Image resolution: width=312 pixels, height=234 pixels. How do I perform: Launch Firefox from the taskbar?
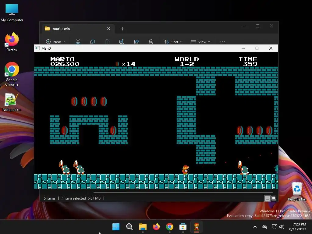click(x=156, y=227)
